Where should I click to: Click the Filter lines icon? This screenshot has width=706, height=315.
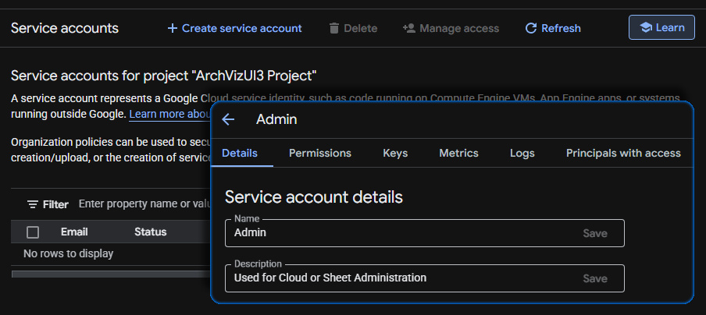[33, 204]
